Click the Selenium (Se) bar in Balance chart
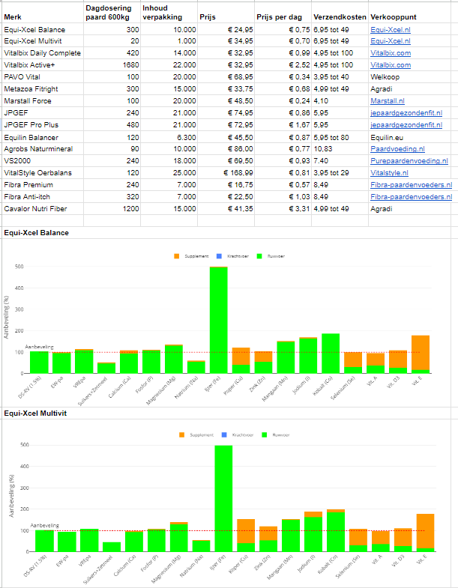This screenshot has width=458, height=588. pos(353,363)
